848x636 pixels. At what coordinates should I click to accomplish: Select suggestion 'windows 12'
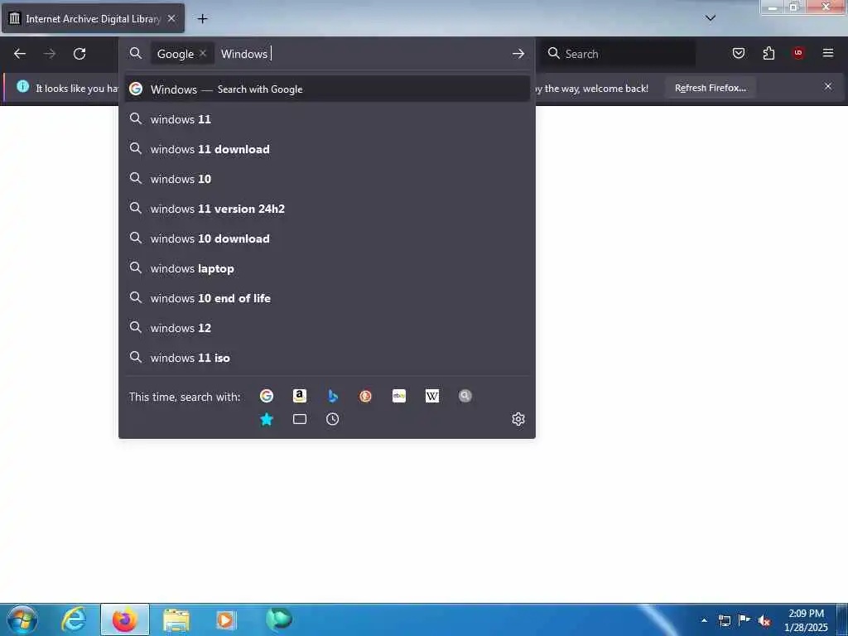tap(327, 328)
